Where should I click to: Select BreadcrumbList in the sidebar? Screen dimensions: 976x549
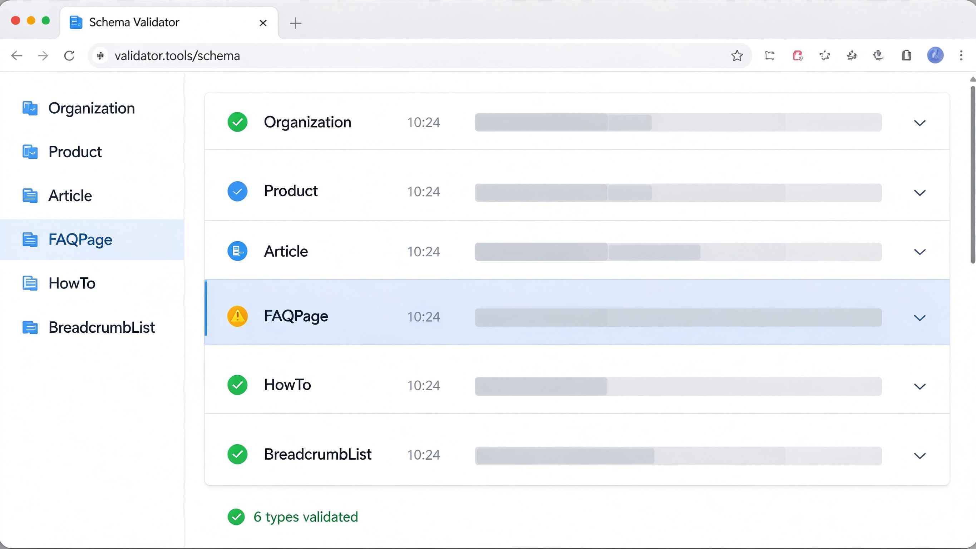point(92,327)
